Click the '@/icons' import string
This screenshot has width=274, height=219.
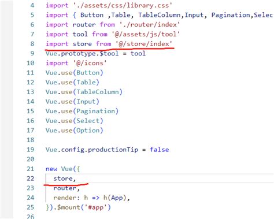(90, 63)
